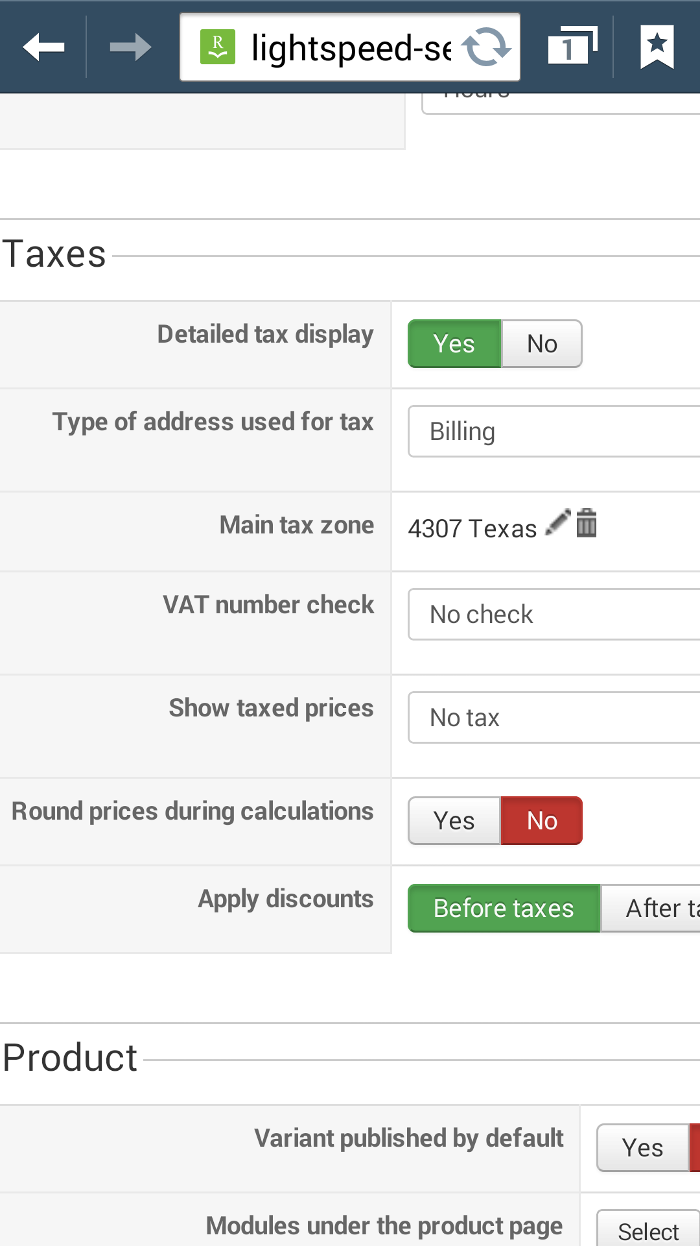Click No for Round prices during calculations
700x1246 pixels.
542,821
